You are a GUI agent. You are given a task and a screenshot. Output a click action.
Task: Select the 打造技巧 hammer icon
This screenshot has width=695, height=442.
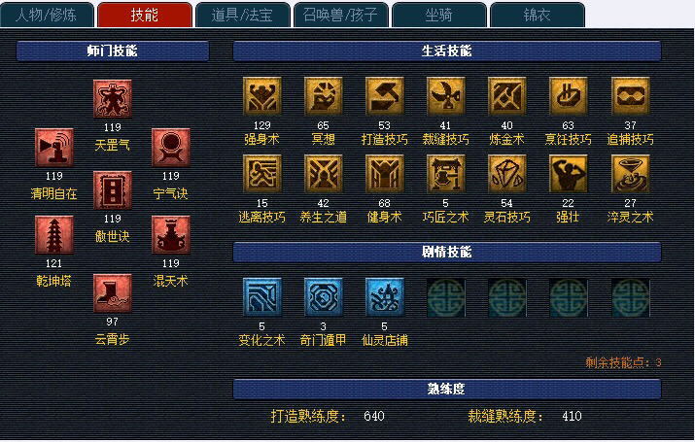[384, 96]
